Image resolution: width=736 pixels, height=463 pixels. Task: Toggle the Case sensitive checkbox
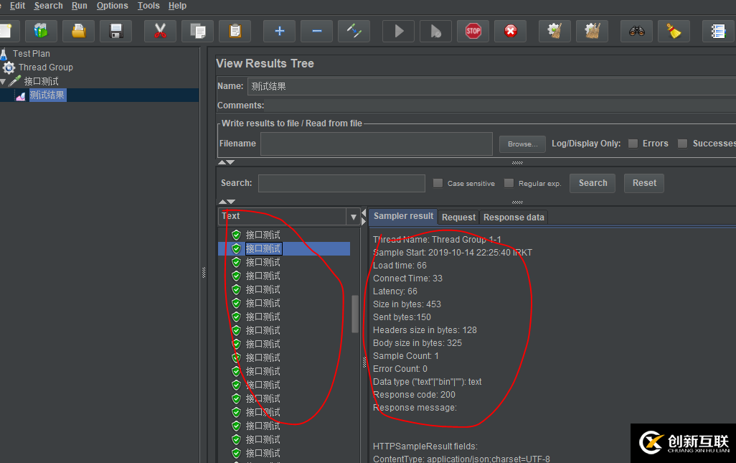tap(438, 183)
